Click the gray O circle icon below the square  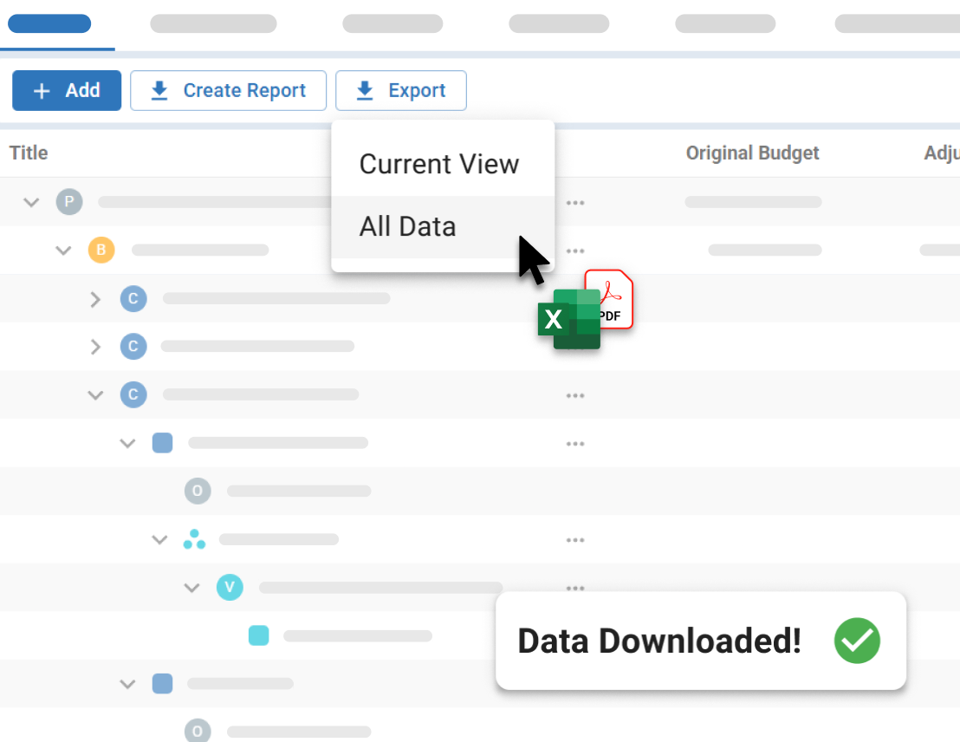click(198, 491)
